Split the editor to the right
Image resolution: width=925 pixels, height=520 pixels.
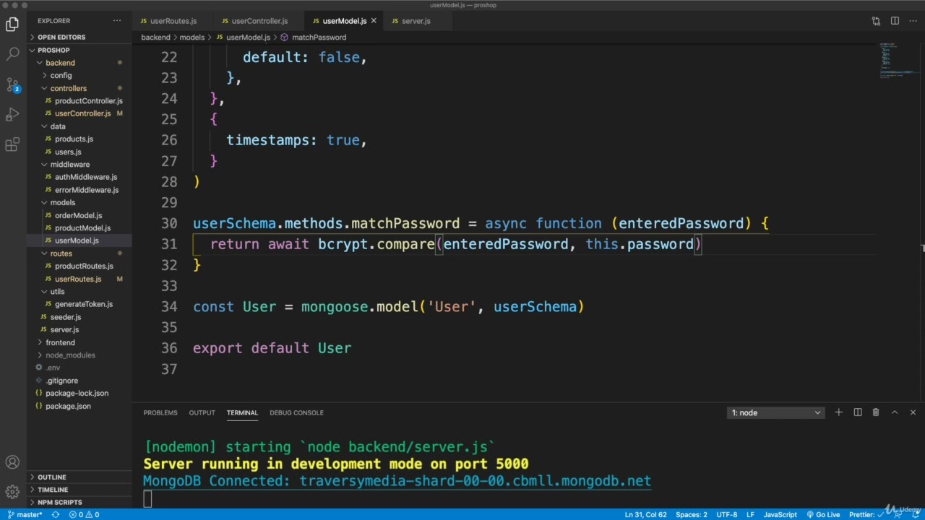[895, 21]
